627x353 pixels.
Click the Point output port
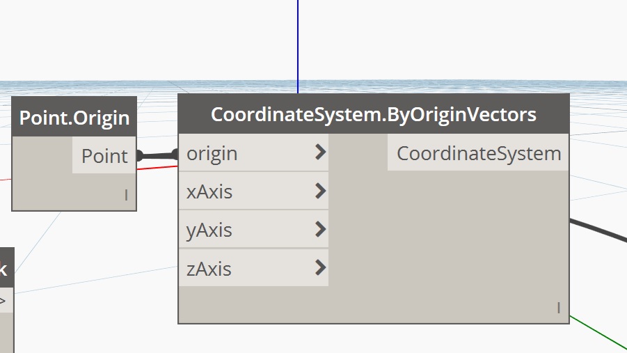105,156
